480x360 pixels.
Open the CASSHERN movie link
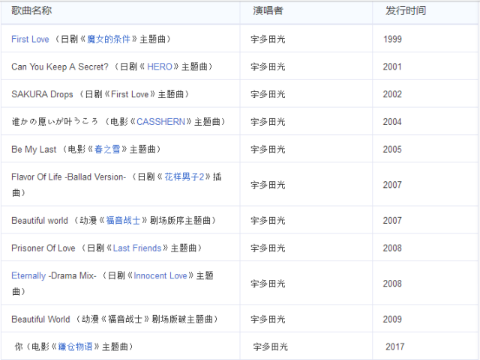click(x=160, y=122)
